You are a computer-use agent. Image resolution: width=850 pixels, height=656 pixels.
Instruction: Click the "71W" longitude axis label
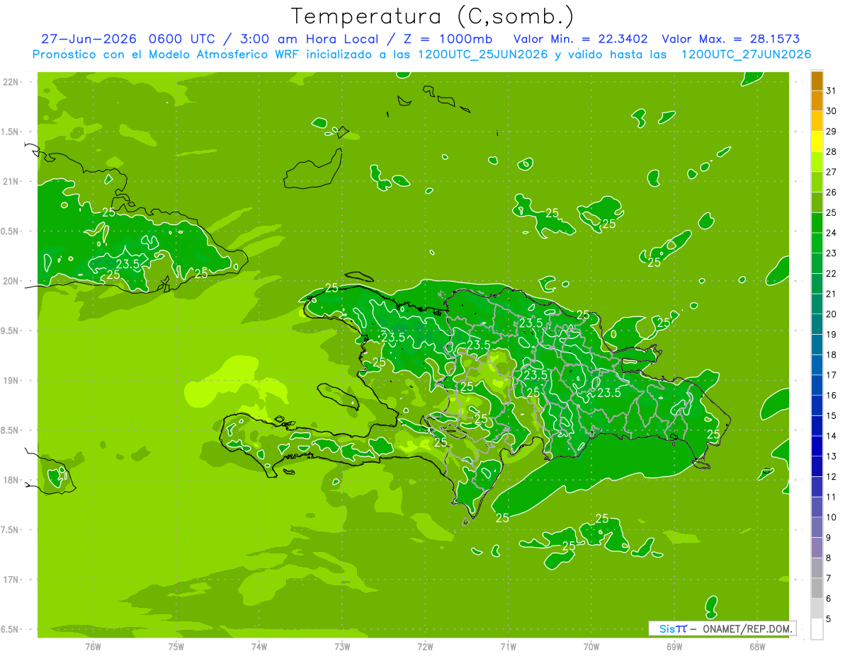click(509, 646)
